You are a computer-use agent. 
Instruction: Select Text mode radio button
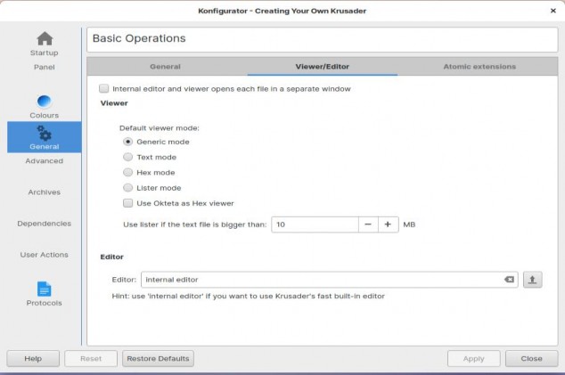click(128, 157)
